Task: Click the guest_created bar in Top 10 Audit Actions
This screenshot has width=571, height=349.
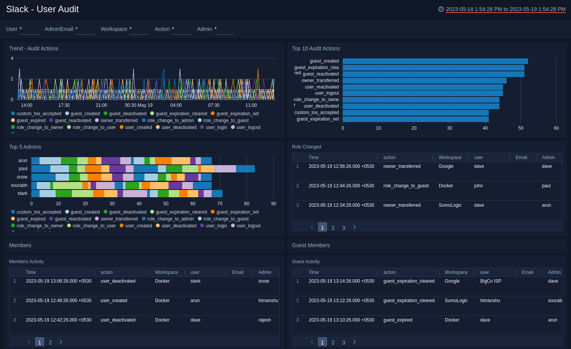Action: pos(435,61)
